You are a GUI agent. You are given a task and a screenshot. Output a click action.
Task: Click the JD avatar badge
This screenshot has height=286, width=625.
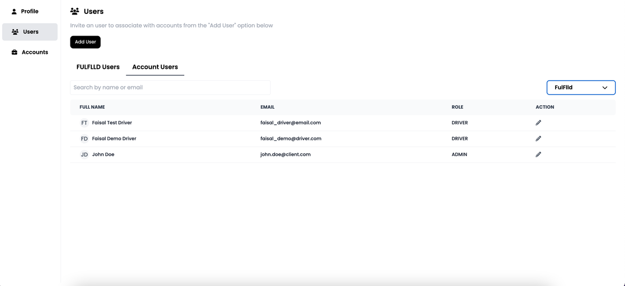[x=84, y=154]
